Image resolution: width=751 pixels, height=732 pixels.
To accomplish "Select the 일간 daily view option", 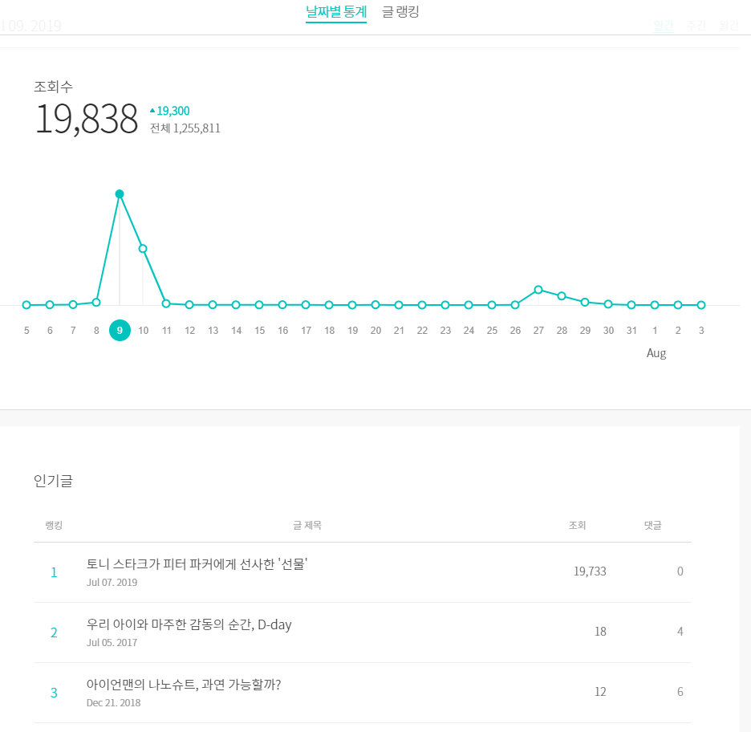I will 664,26.
